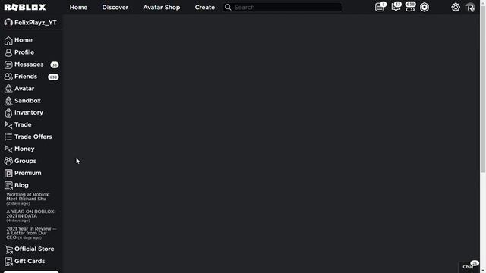Open the Money label in sidebar

pyautogui.click(x=24, y=149)
